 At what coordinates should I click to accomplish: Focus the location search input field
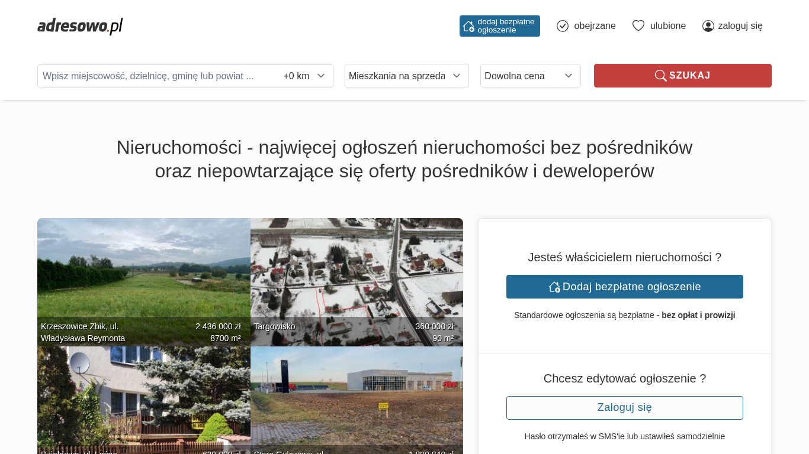pyautogui.click(x=157, y=76)
